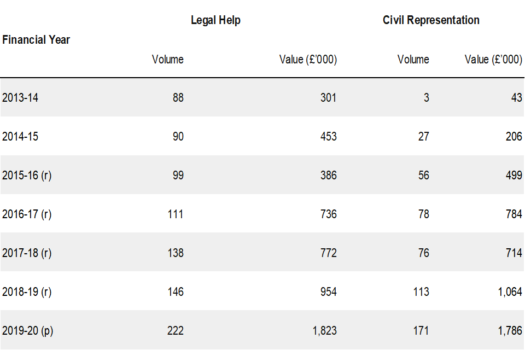
Task: Click the 2019-20 (p) row label
Action: point(27,331)
